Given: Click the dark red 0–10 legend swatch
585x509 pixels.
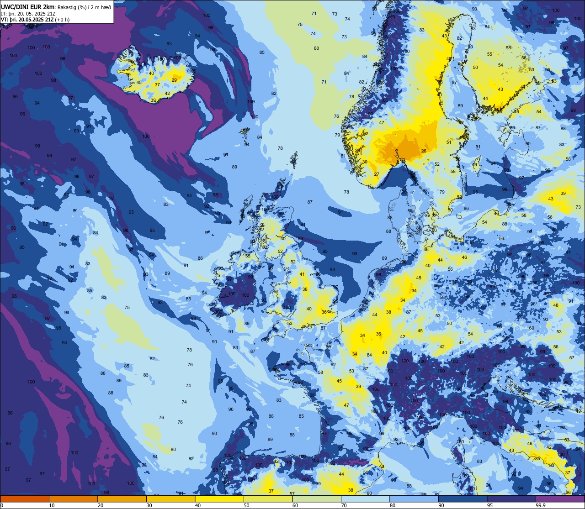Looking at the screenshot, I should click(x=25, y=499).
